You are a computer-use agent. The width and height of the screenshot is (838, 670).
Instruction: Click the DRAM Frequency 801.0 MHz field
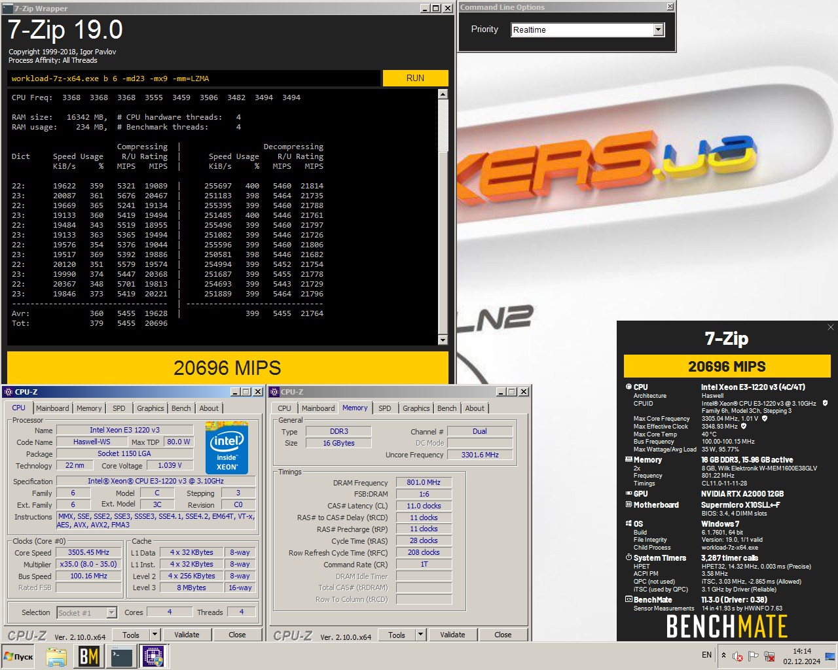click(424, 482)
